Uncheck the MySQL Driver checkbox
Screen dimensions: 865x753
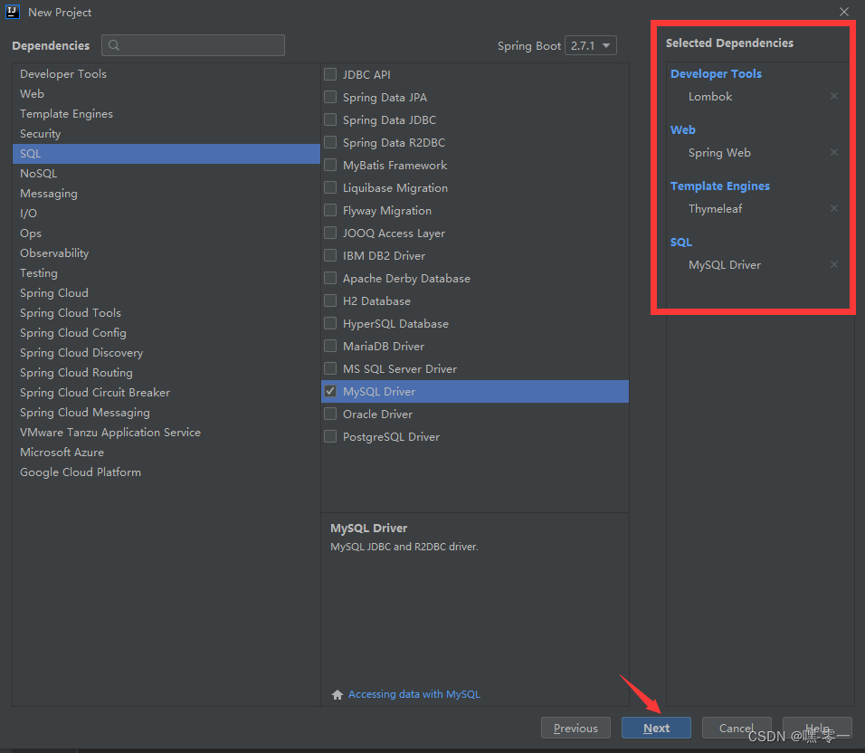point(330,391)
